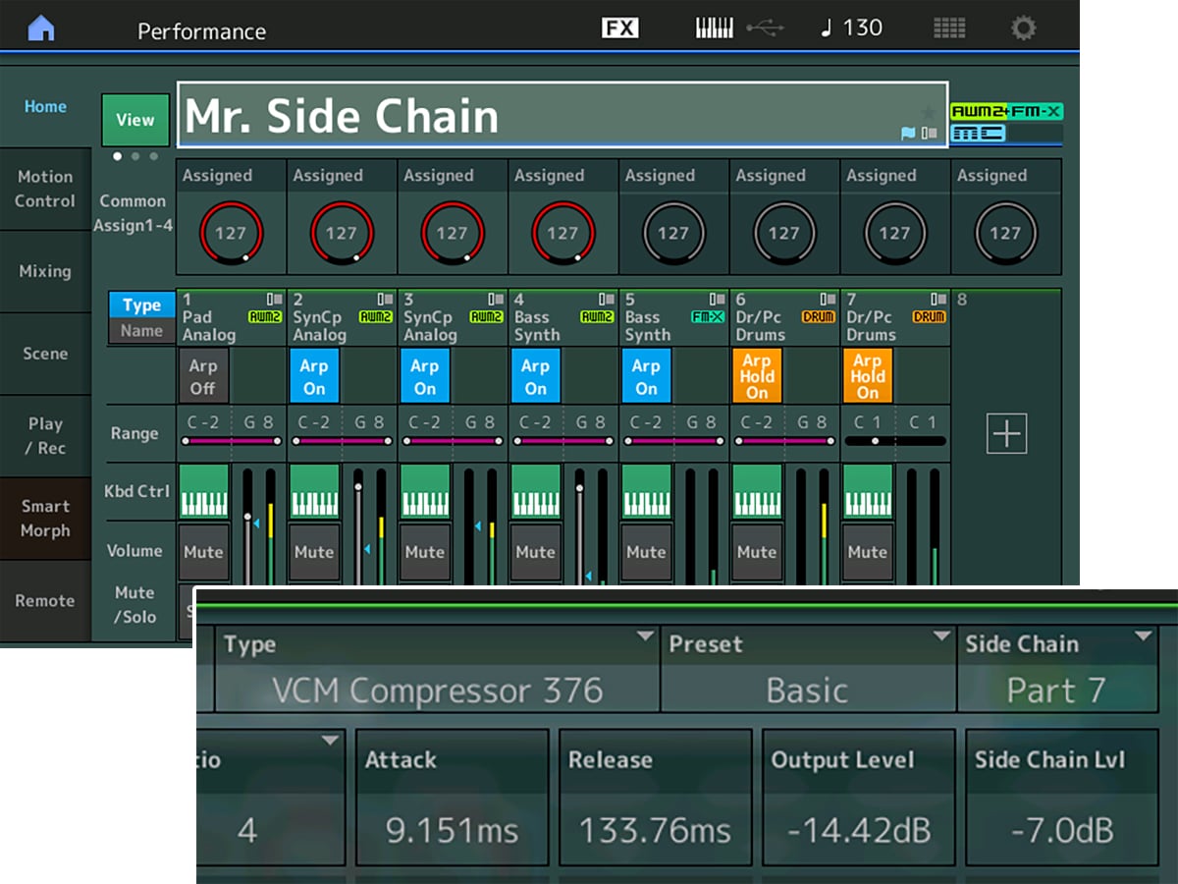This screenshot has width=1178, height=884.
Task: Change the Side Chain source from Part 7
Action: click(1058, 668)
